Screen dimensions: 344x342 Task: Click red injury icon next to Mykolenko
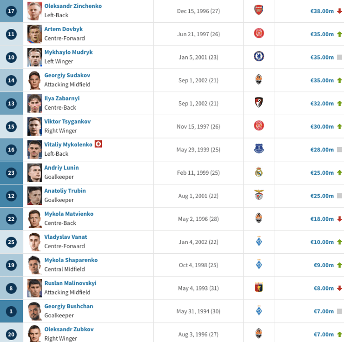98,145
